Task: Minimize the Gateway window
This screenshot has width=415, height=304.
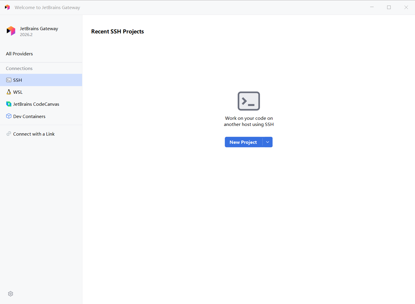Action: pyautogui.click(x=372, y=7)
